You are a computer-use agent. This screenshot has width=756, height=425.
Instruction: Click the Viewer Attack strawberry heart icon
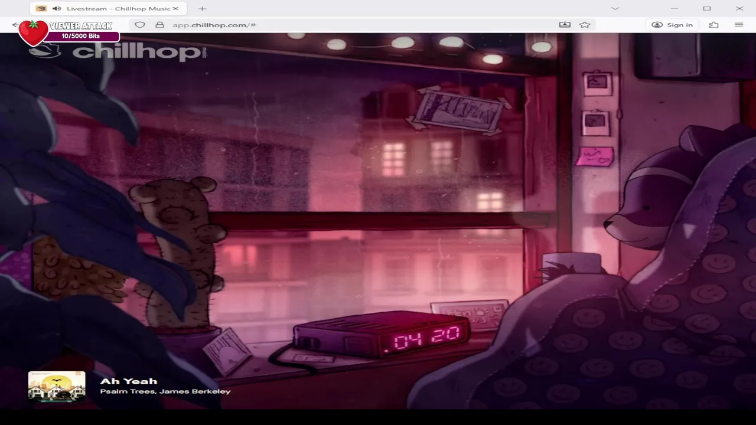click(34, 32)
